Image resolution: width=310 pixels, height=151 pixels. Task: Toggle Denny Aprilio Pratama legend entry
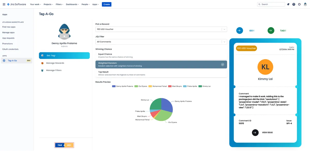point(122,86)
